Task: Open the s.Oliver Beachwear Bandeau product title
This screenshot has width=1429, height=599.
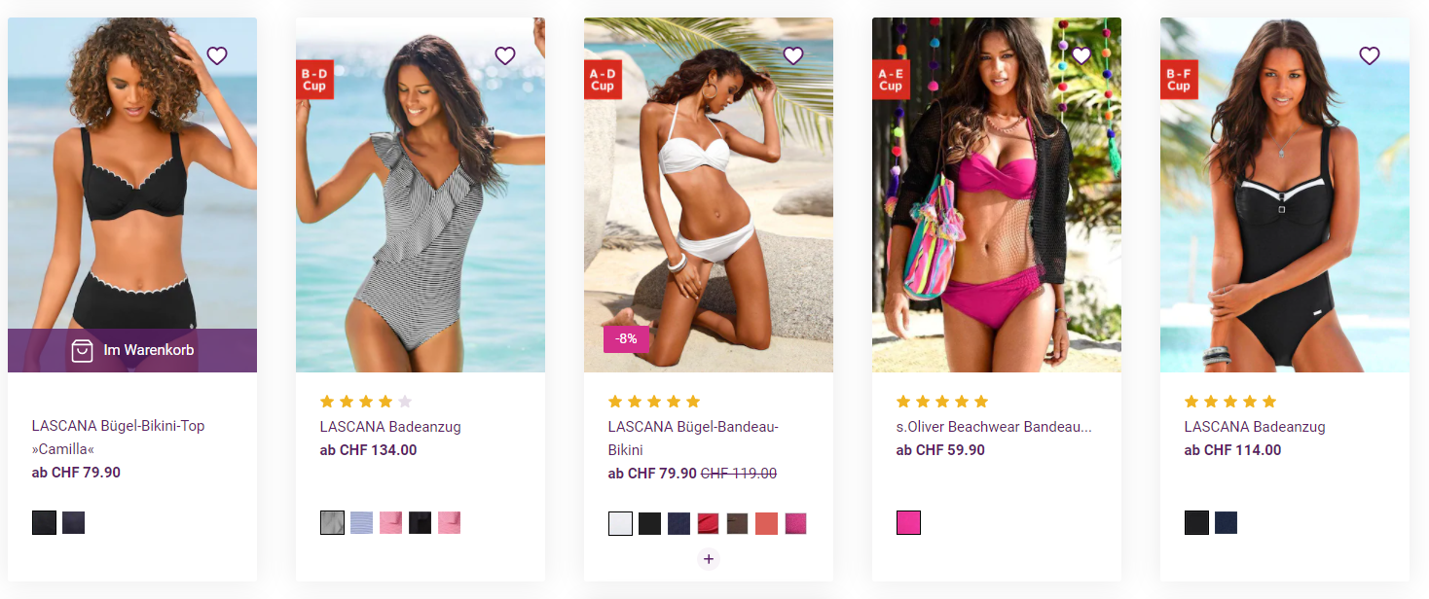Action: click(994, 427)
